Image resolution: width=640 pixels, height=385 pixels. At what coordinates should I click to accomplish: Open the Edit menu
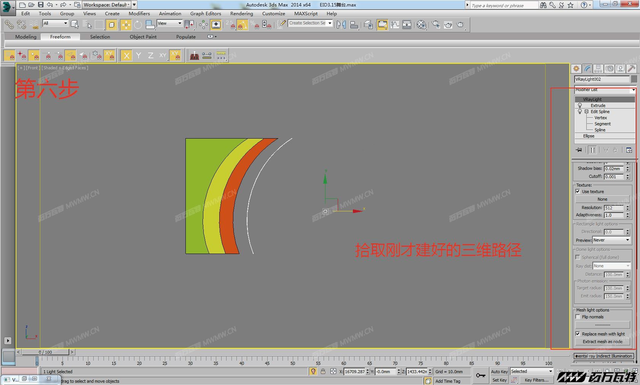(x=26, y=13)
